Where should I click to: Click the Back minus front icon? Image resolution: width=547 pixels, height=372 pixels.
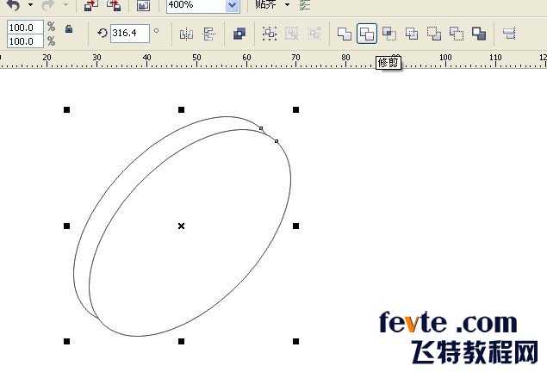457,34
